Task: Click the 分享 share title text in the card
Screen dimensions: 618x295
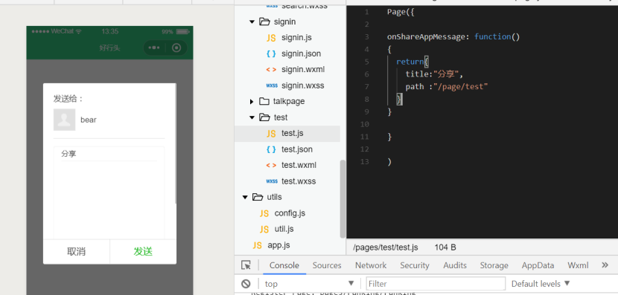Action: [69, 154]
